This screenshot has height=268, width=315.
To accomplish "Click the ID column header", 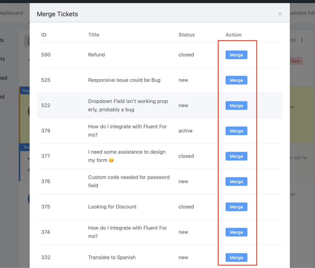I will 44,35.
